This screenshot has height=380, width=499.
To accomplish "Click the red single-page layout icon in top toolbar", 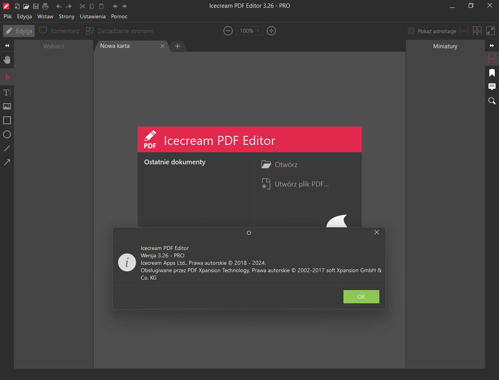I will [x=464, y=31].
